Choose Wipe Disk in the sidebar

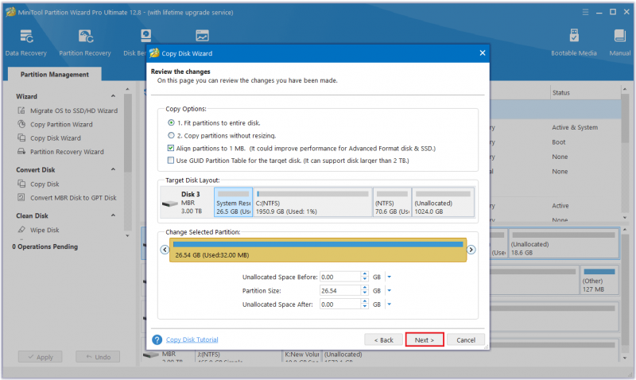click(x=45, y=230)
